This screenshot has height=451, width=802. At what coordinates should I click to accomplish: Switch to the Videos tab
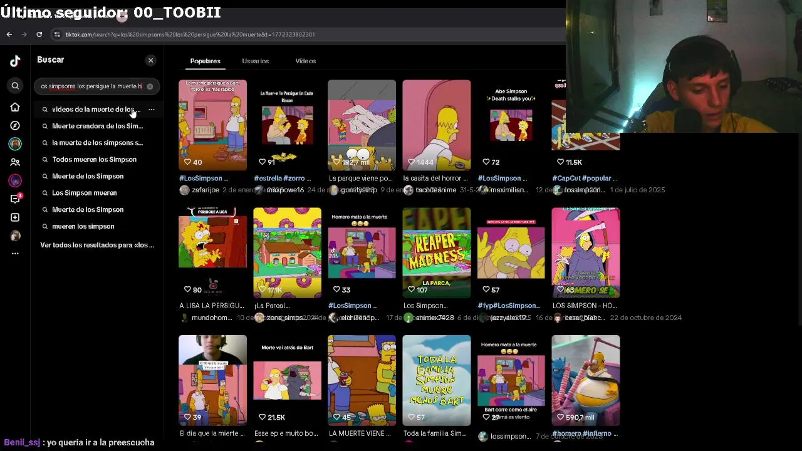pos(305,61)
